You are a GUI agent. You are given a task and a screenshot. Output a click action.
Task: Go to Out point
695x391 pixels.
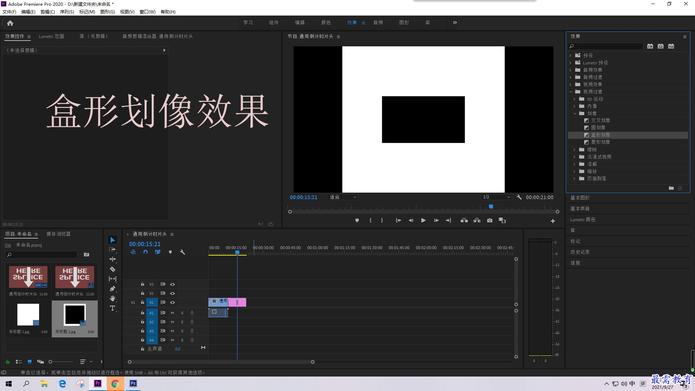[448, 220]
